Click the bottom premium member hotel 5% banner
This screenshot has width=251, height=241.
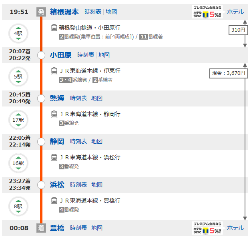pyautogui.click(x=207, y=228)
